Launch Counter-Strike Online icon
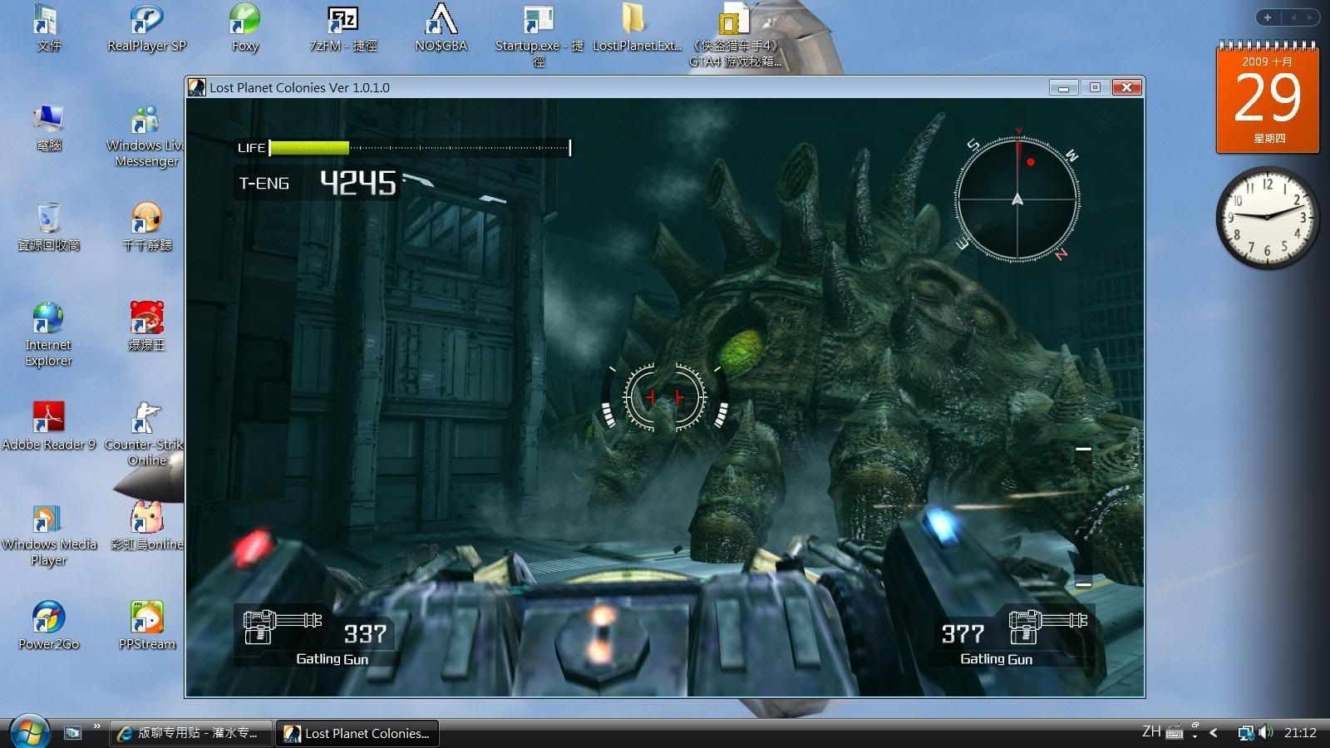This screenshot has height=748, width=1330. pyautogui.click(x=146, y=434)
